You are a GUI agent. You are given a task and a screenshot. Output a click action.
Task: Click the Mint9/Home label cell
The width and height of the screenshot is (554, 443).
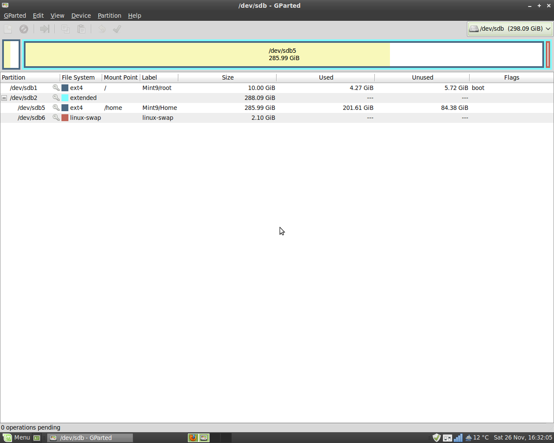(159, 108)
